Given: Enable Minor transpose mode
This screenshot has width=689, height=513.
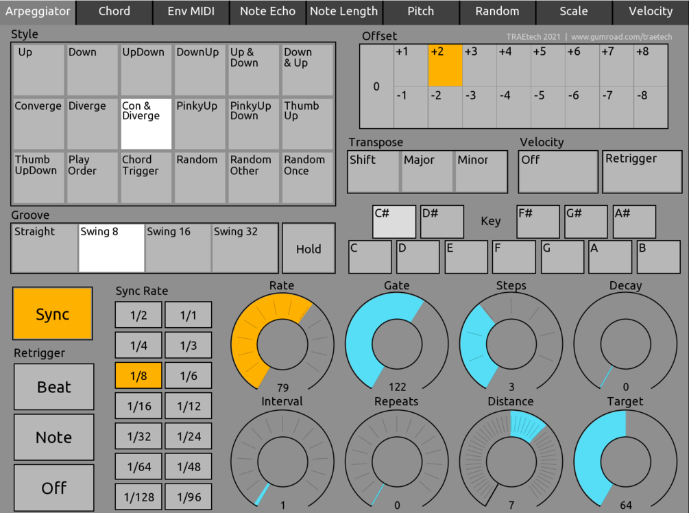Looking at the screenshot, I should coord(481,171).
